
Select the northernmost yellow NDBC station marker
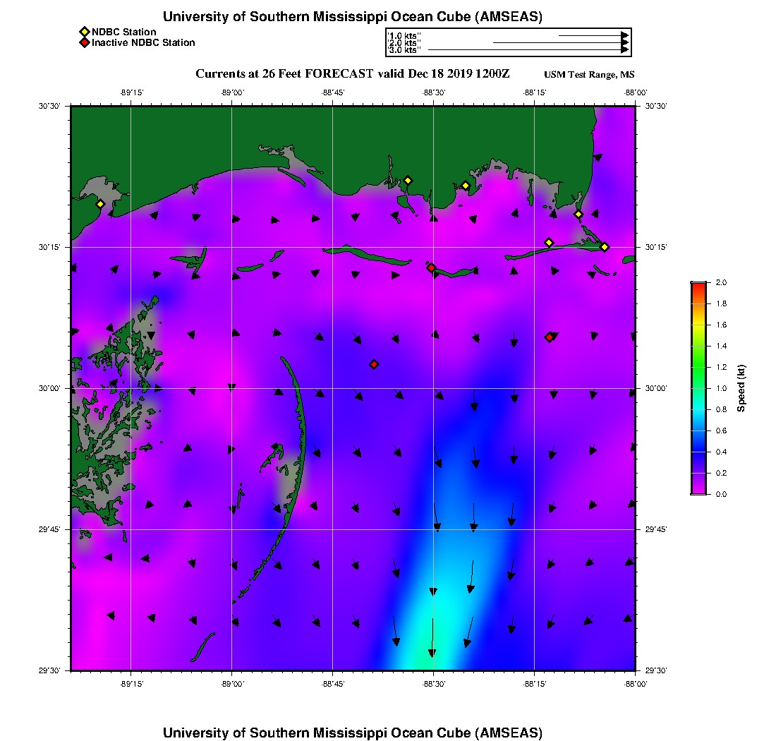coord(407,180)
